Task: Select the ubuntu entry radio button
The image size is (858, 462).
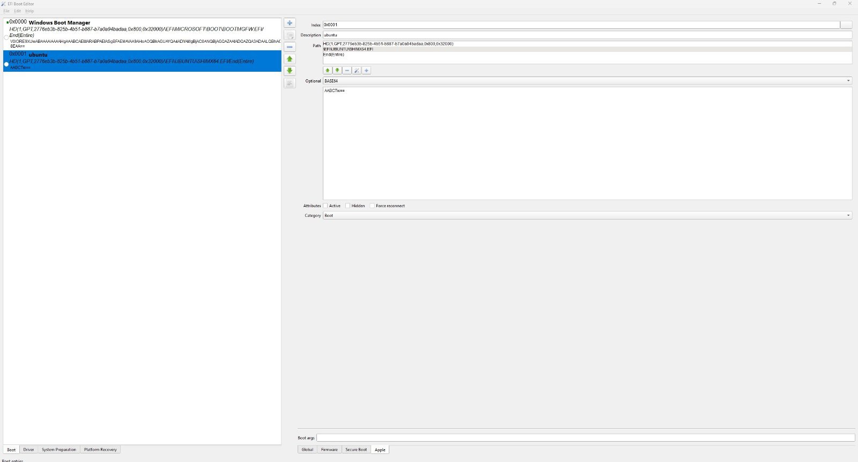Action: (6, 64)
